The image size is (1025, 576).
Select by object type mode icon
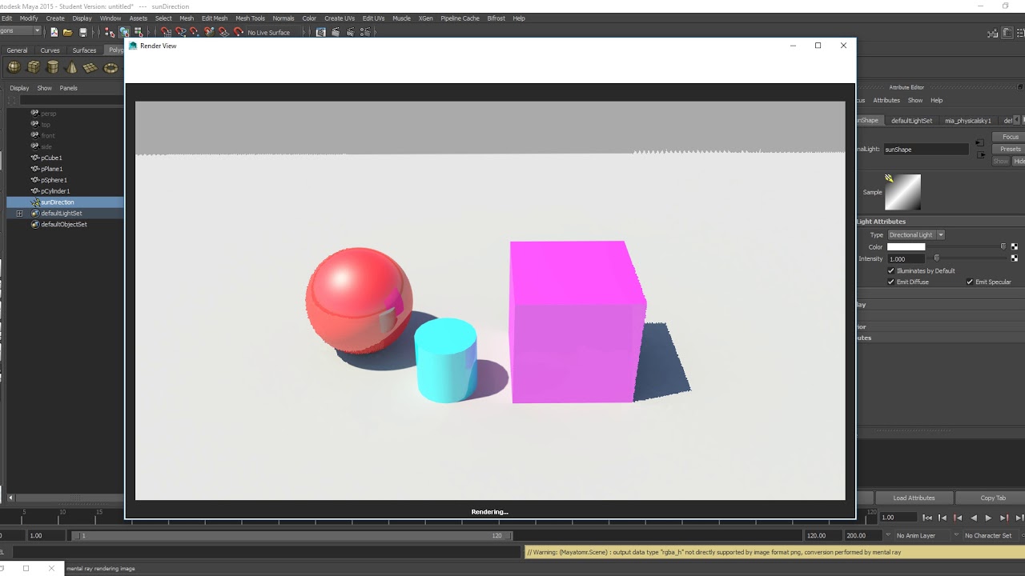click(x=124, y=32)
